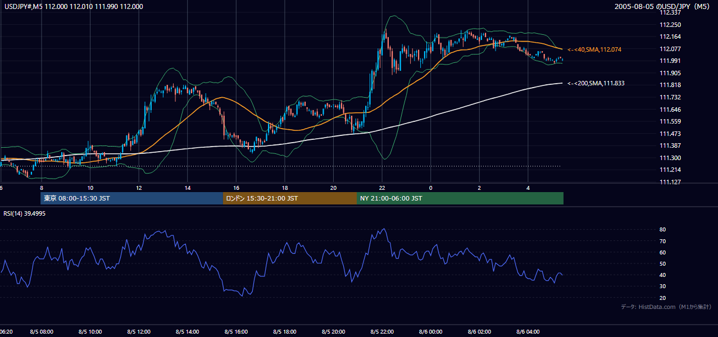Click price axis label 111.559
The image size is (718, 337).
pyautogui.click(x=671, y=122)
